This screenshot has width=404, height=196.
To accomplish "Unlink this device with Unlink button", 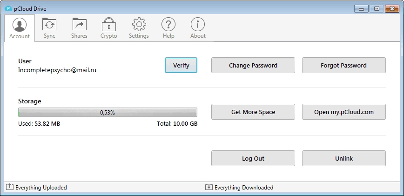I will coord(343,158).
